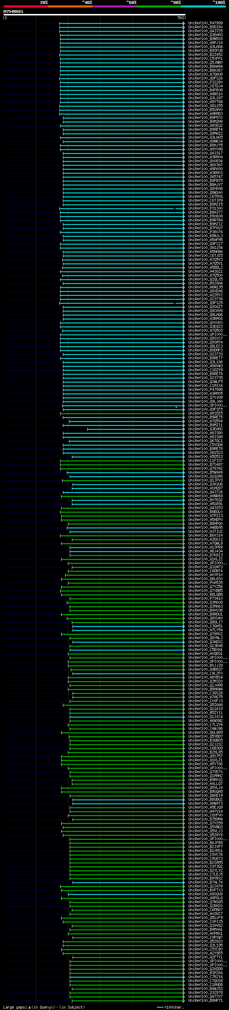The image size is (229, 1010).
Task: Select UniRef100_B8A367 label
Action: (x=205, y=70)
